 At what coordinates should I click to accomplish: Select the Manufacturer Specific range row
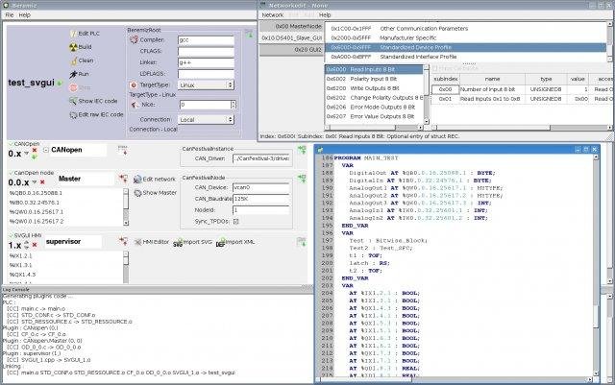tap(465, 38)
